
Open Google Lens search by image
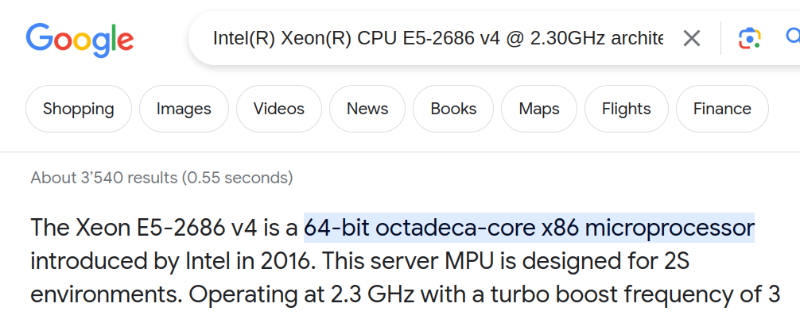[749, 38]
